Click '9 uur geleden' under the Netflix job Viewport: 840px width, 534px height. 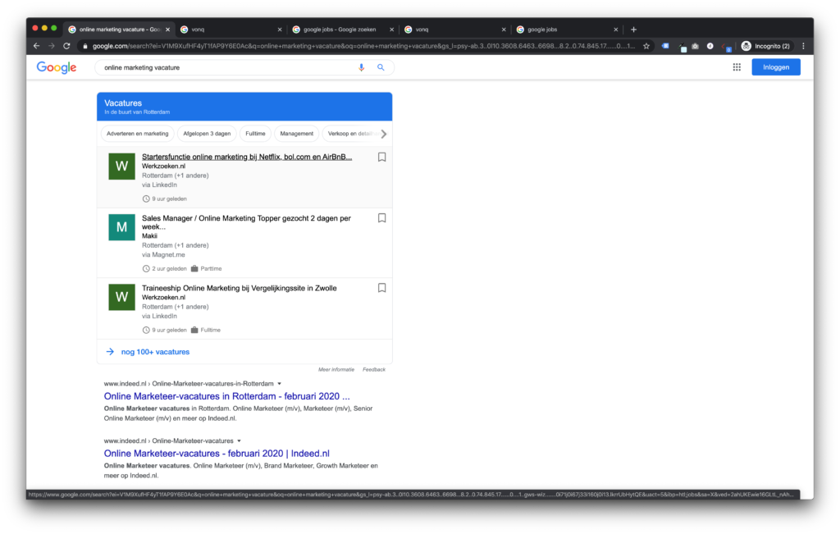pos(169,199)
